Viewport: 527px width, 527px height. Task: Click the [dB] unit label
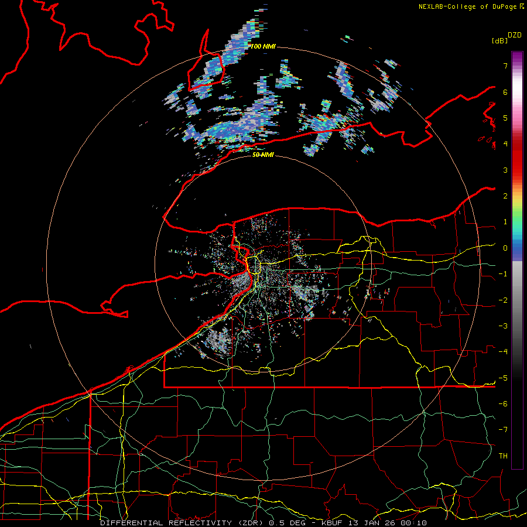(x=499, y=40)
